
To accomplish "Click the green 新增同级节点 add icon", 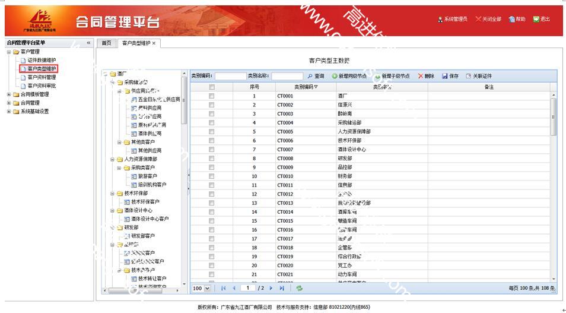I will pos(335,76).
